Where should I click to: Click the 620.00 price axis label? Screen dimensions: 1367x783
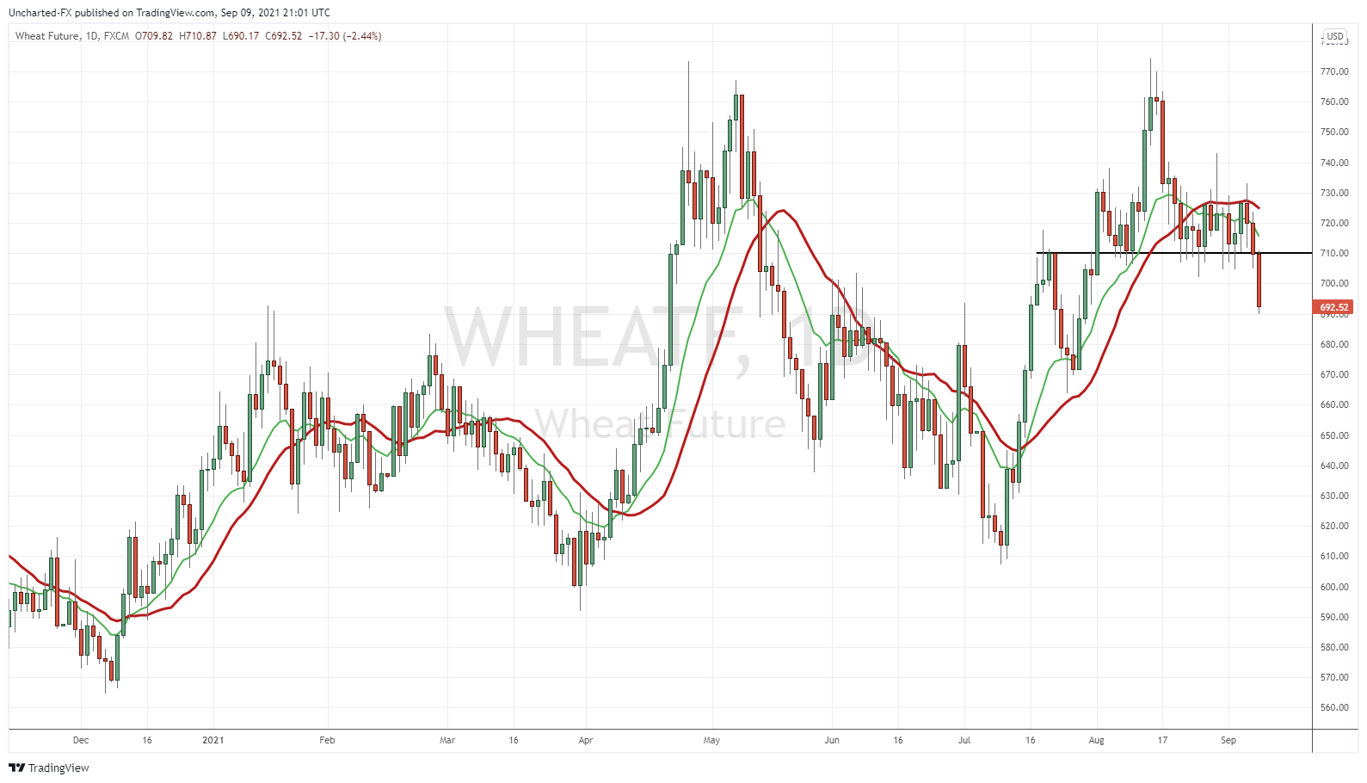tap(1334, 526)
